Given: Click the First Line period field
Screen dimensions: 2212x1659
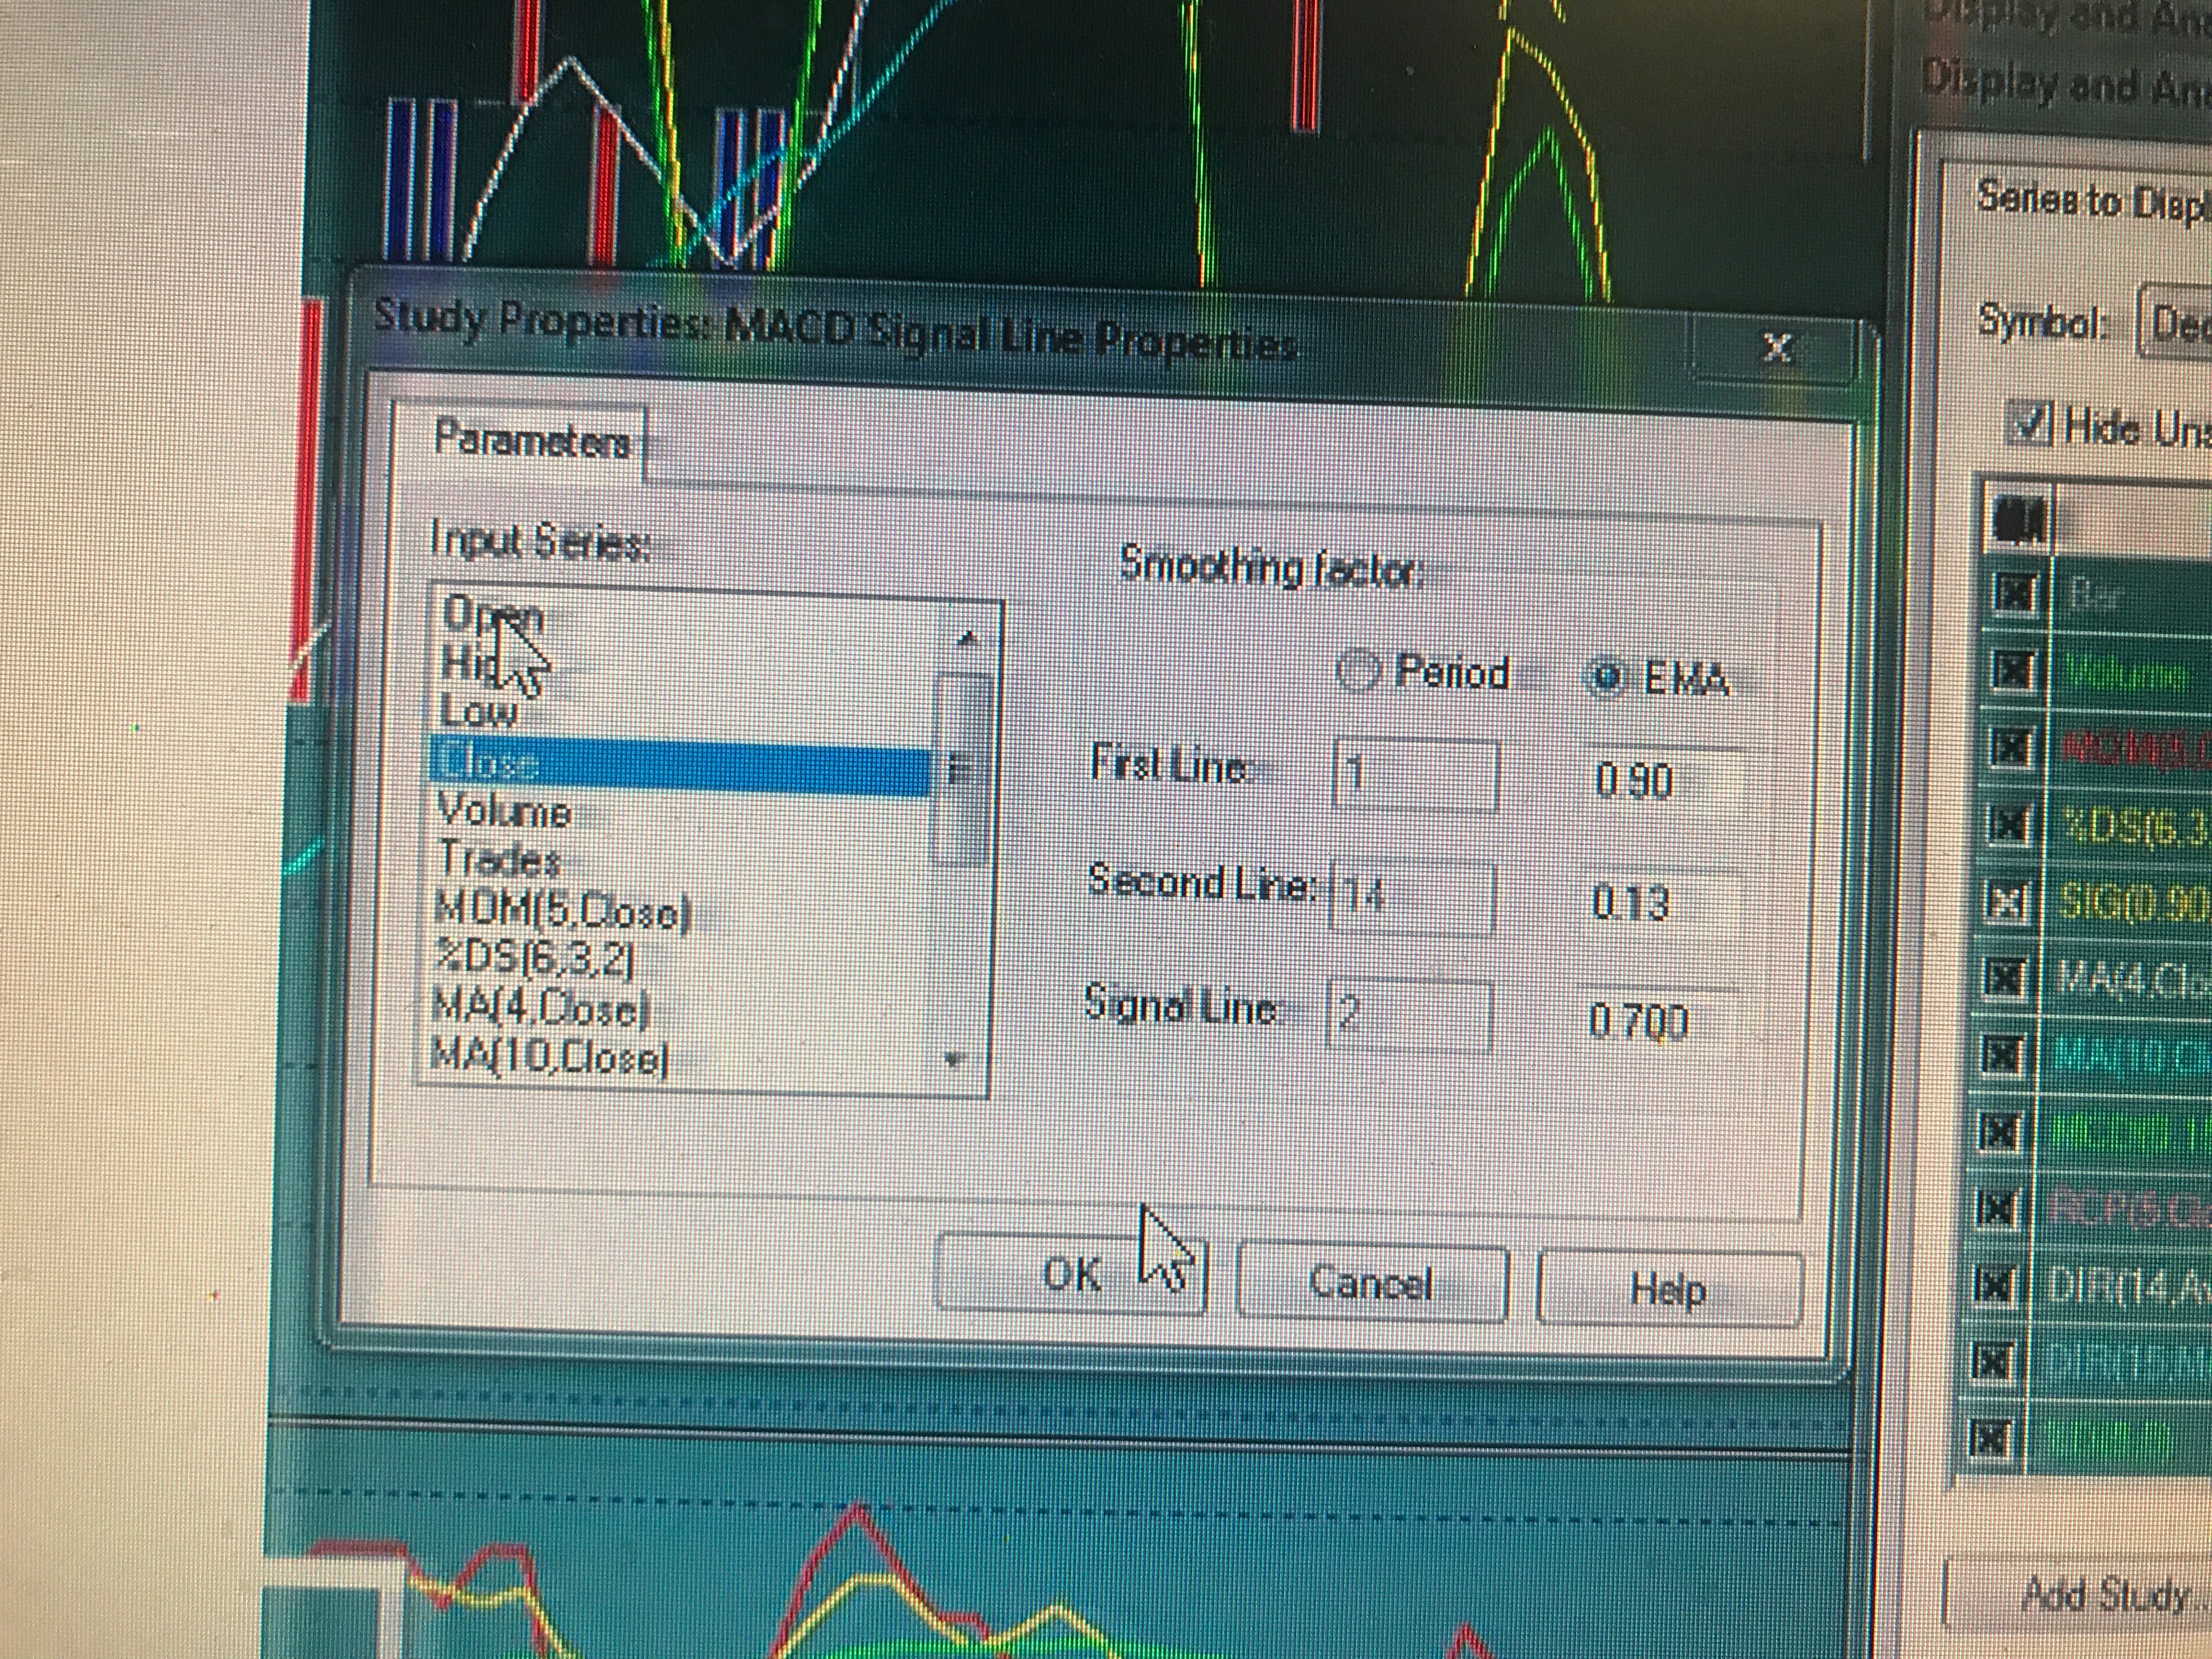Looking at the screenshot, I should pos(1416,774).
